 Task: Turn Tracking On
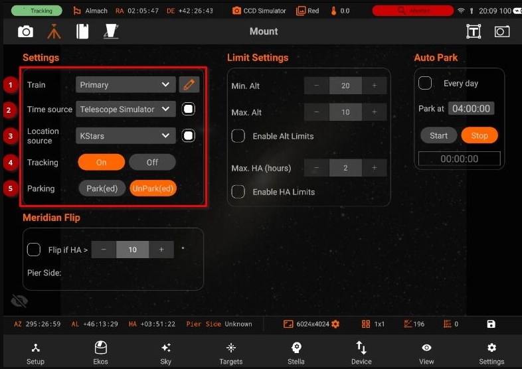(101, 162)
